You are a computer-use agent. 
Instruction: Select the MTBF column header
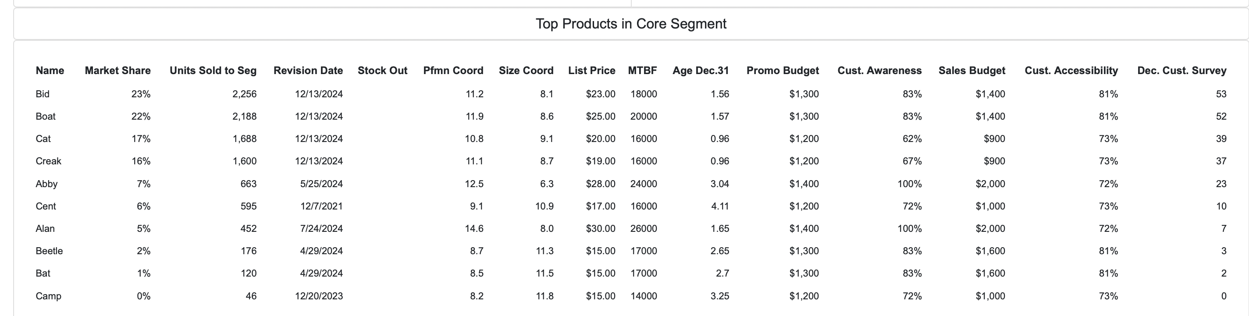click(642, 71)
